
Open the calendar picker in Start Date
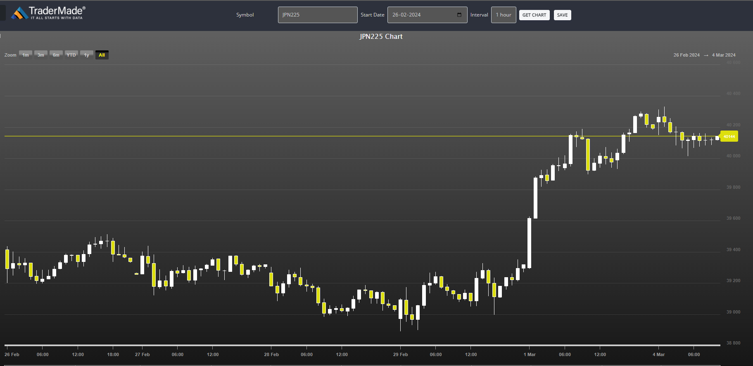[459, 15]
